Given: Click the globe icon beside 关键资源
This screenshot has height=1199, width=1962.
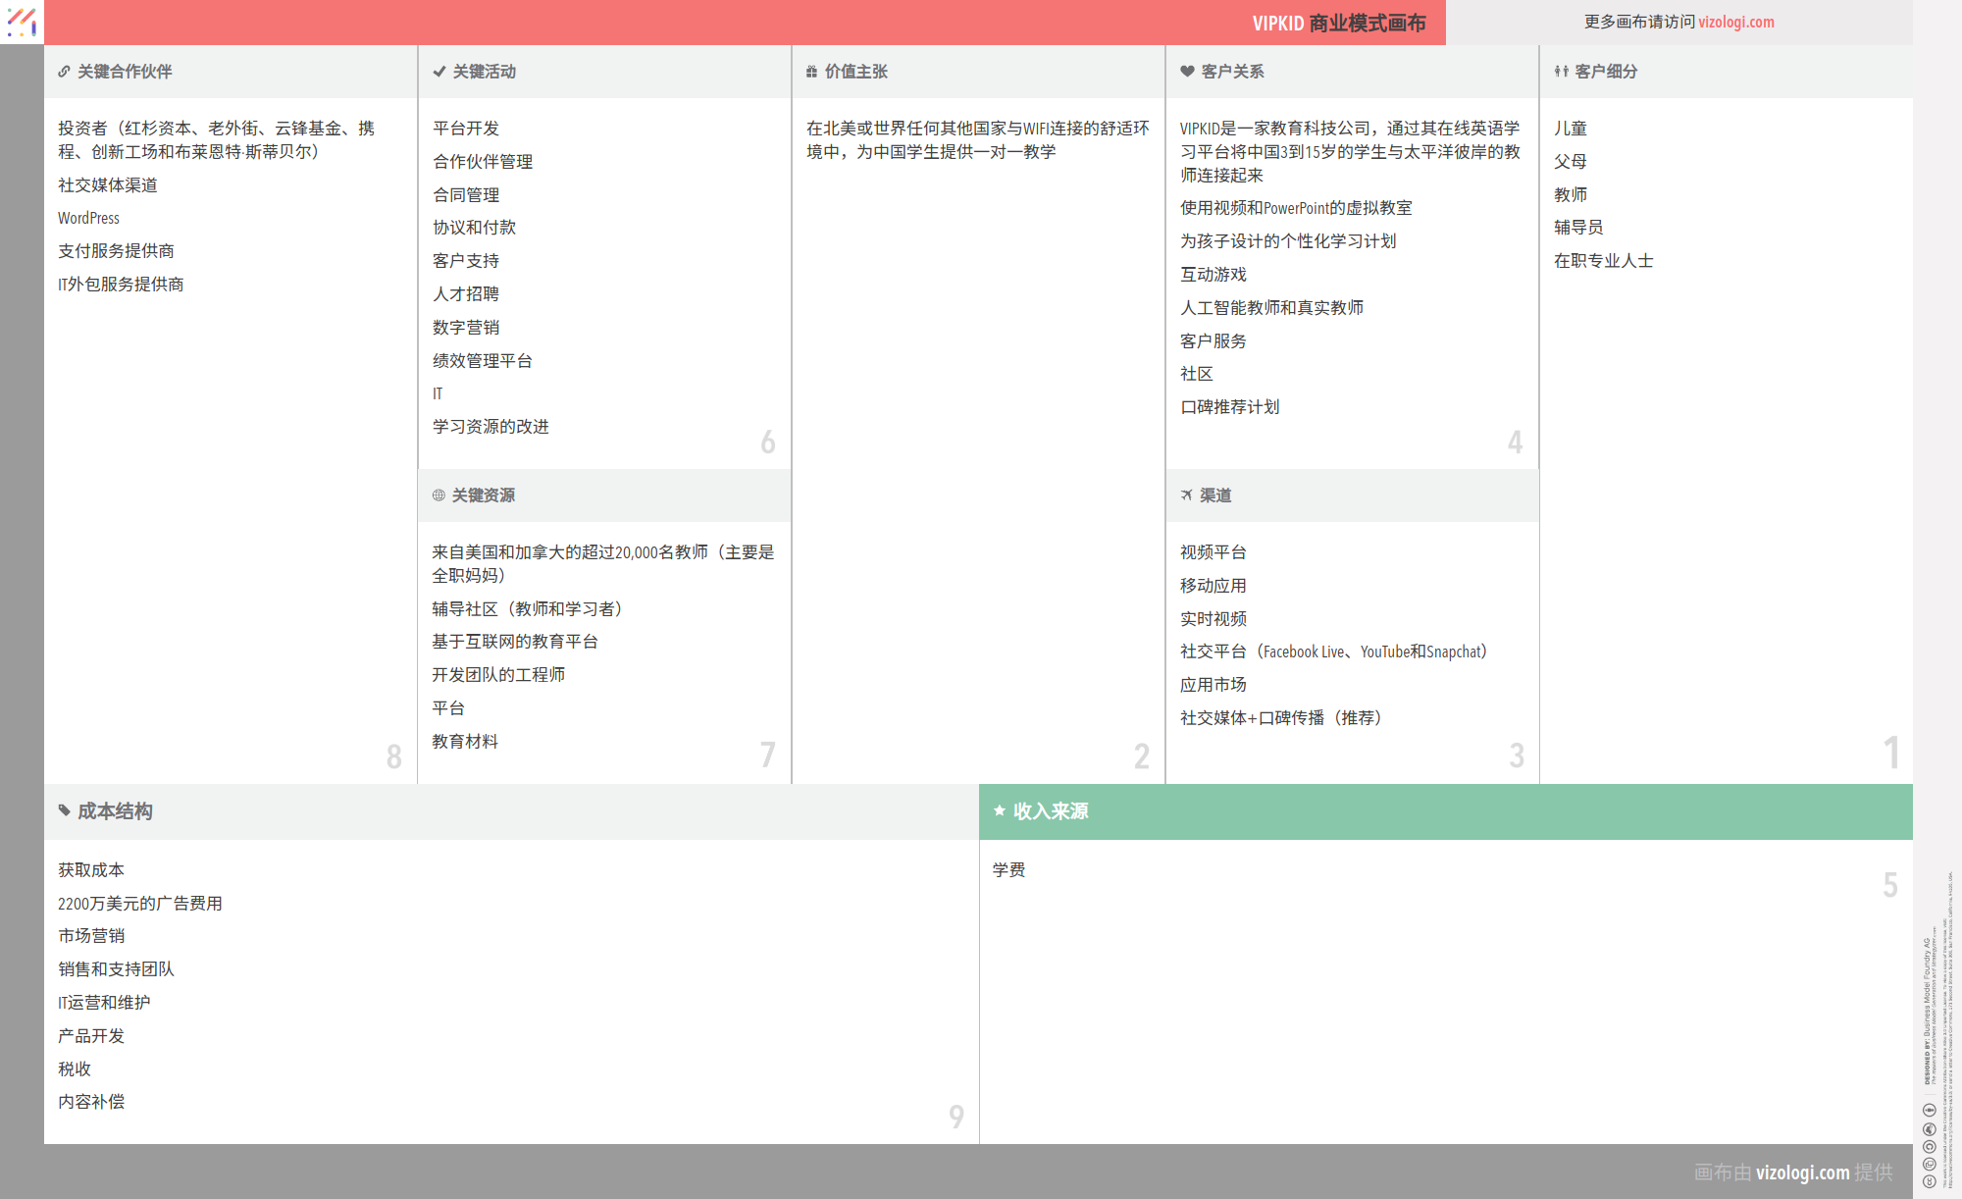Looking at the screenshot, I should [439, 495].
